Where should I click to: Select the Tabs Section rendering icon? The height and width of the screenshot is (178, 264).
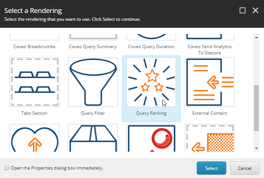click(34, 82)
